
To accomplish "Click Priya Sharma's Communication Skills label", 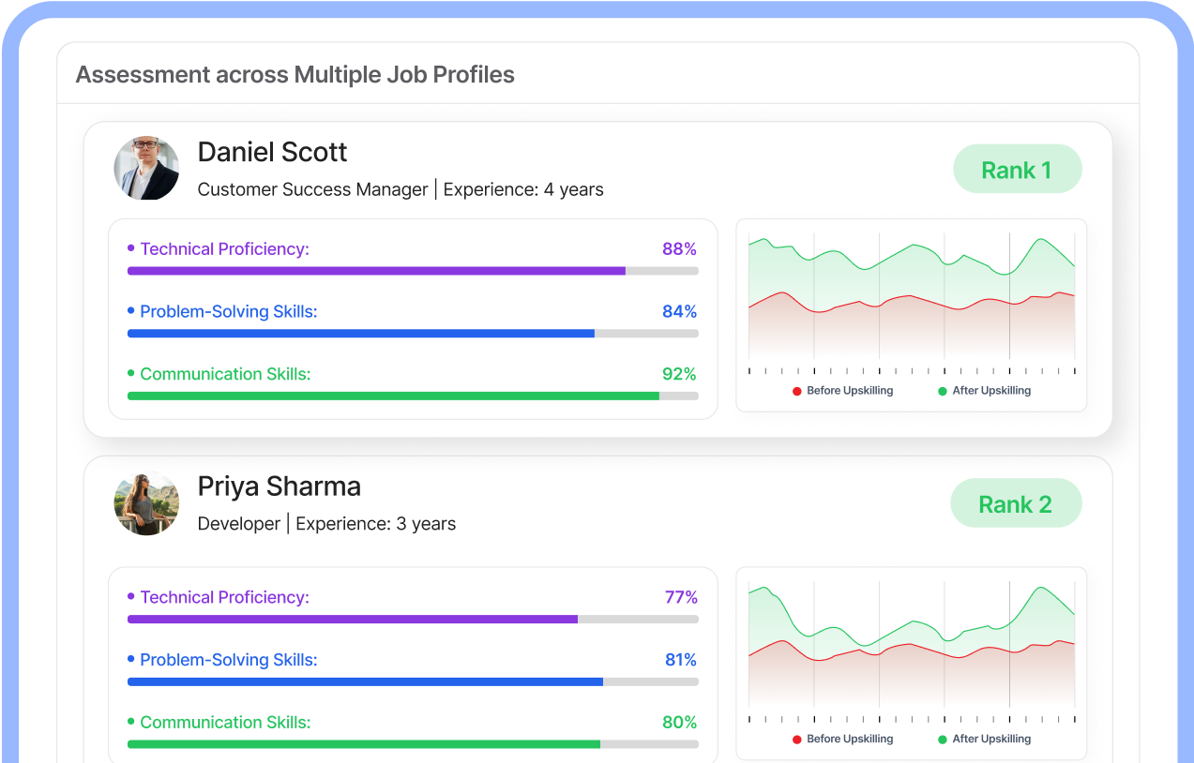I will point(225,723).
